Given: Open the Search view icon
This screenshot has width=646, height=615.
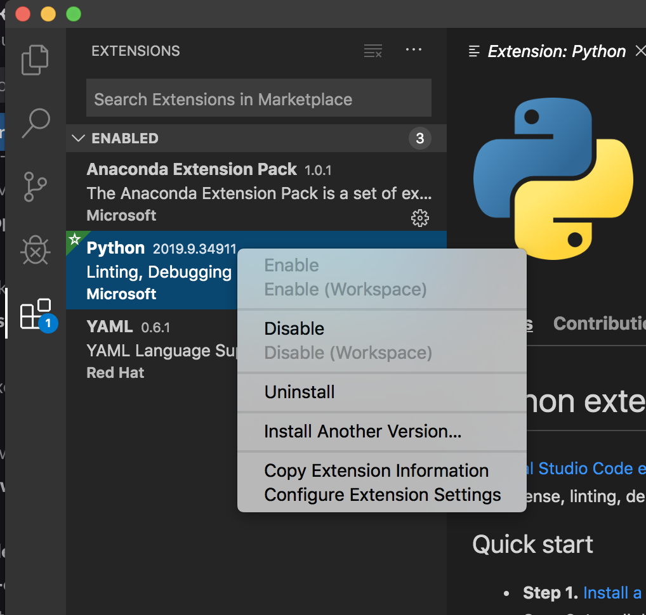Looking at the screenshot, I should point(36,123).
